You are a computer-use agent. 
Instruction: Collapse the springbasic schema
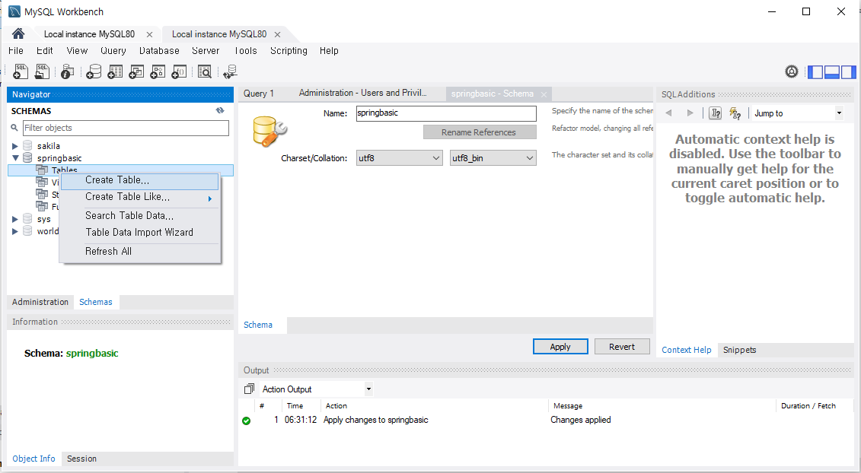pos(15,158)
